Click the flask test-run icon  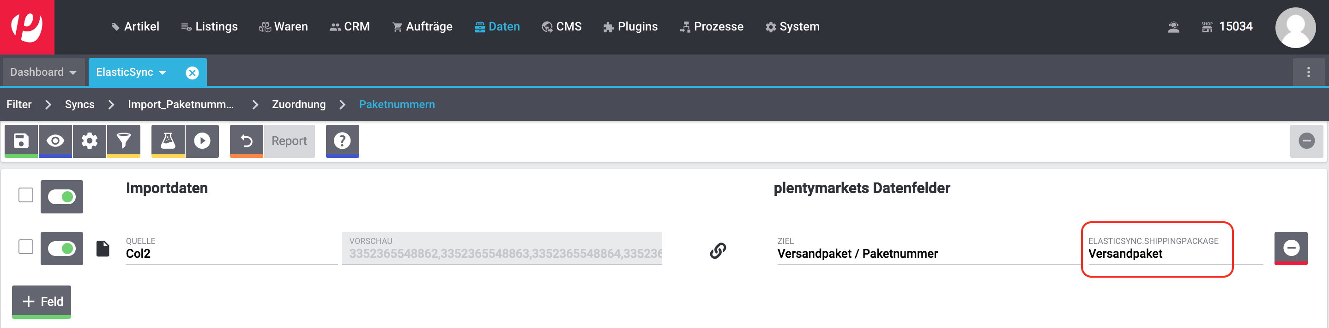168,140
